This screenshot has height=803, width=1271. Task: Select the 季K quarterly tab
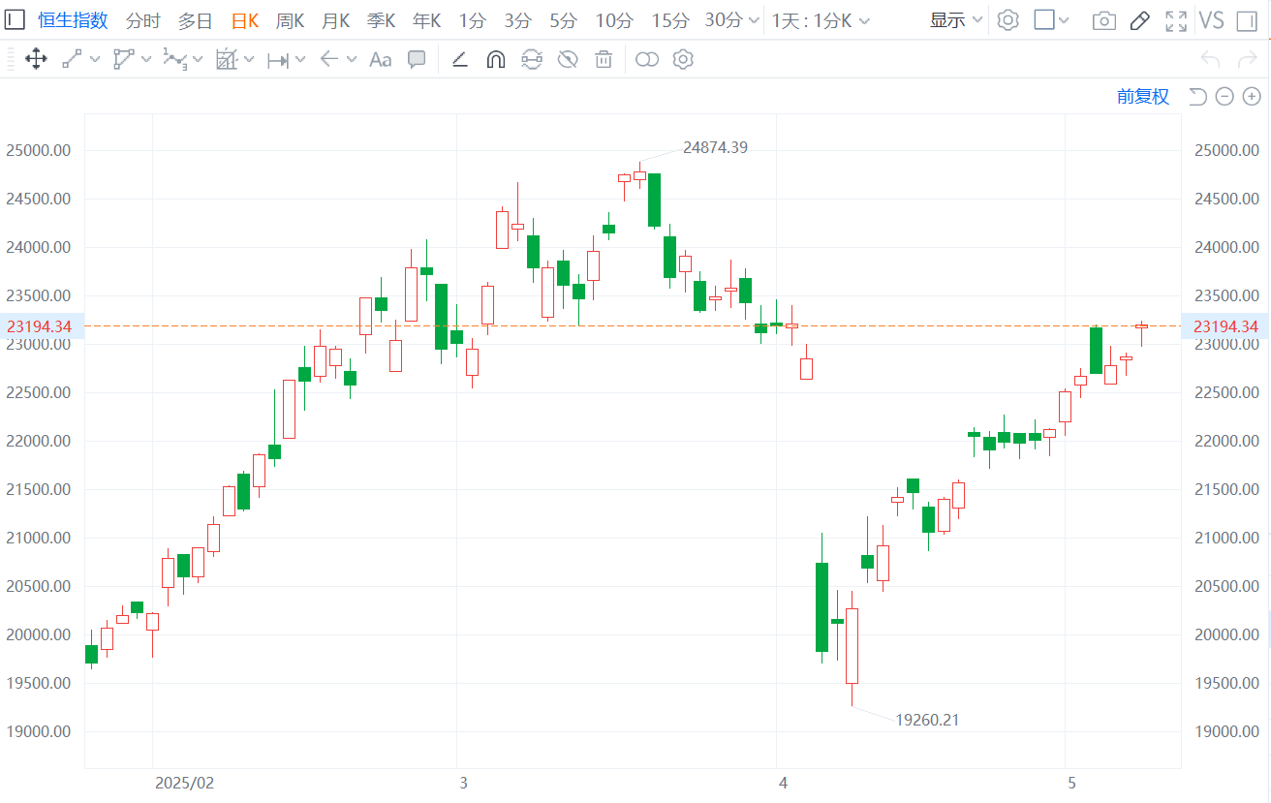[382, 20]
